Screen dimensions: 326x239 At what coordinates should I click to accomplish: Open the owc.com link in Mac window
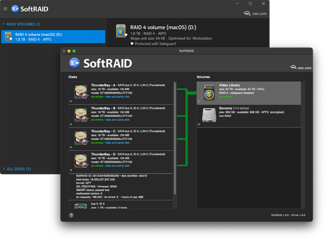(x=301, y=68)
